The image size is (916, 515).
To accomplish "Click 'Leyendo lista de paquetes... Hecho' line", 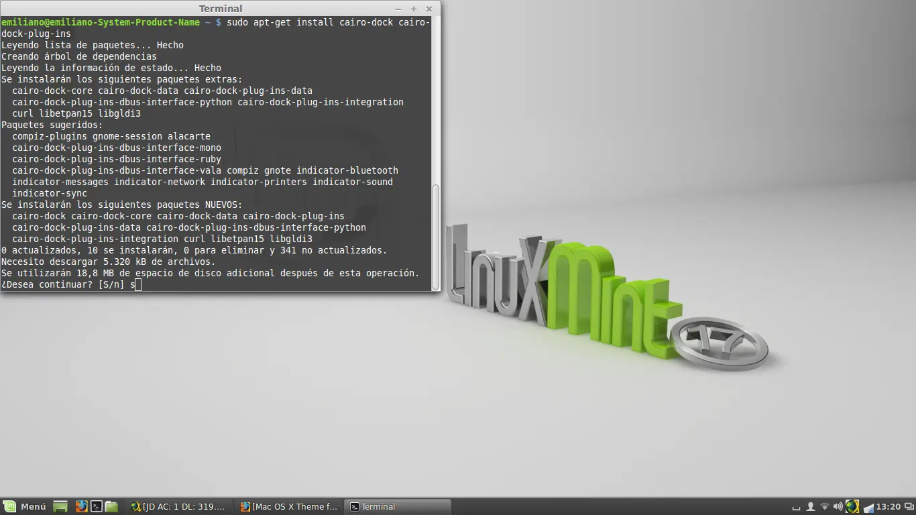I will [93, 46].
